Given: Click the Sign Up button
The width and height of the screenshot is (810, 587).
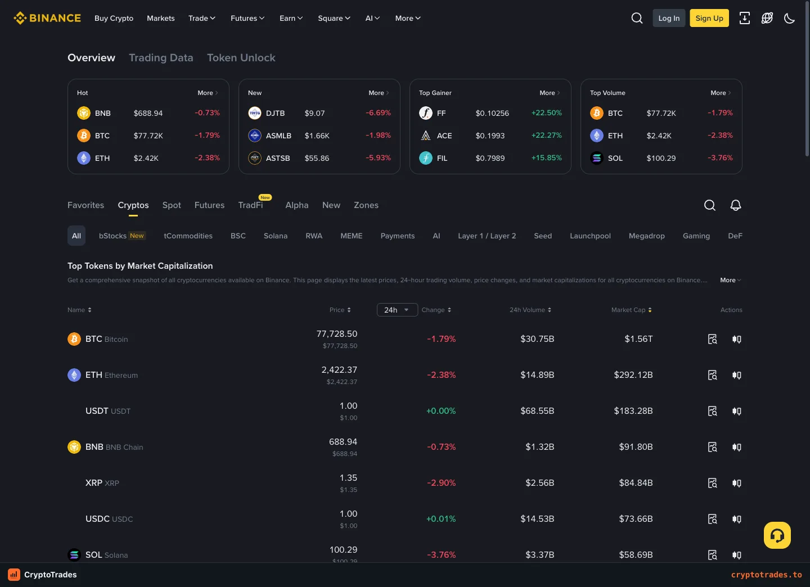Looking at the screenshot, I should pos(709,18).
